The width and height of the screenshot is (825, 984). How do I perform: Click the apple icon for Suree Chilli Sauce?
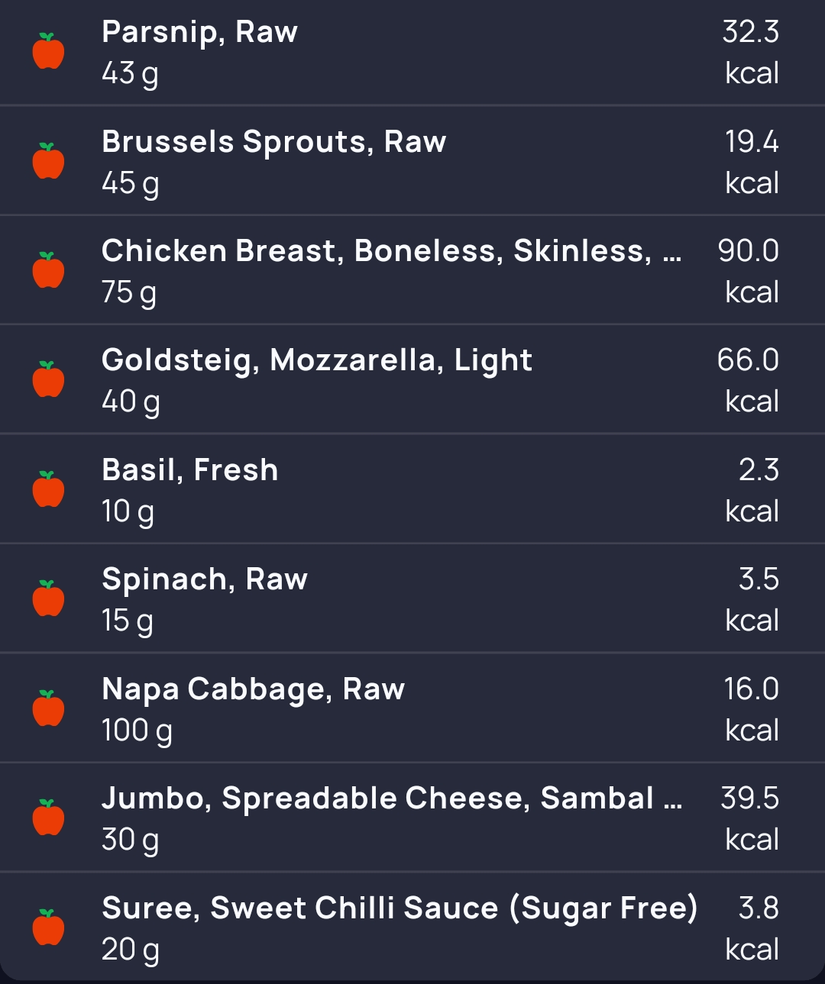(x=48, y=928)
